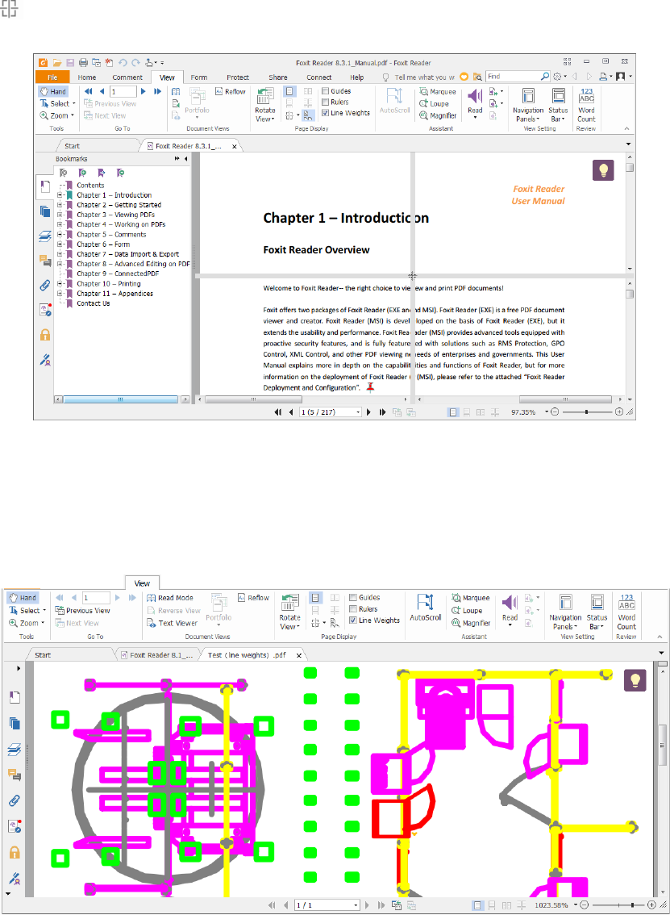
Task: Click the Bookmarks panel horizontal scrollbar
Action: (x=121, y=399)
